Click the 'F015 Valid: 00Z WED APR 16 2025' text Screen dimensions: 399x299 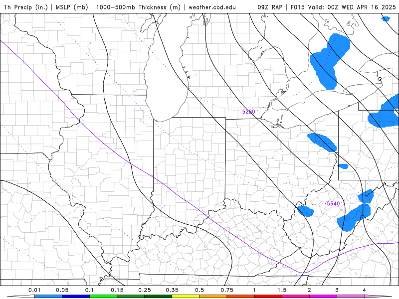[343, 7]
